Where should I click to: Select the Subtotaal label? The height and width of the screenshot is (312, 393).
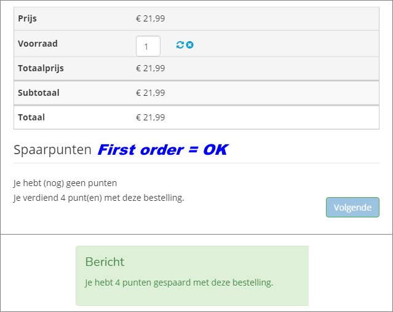click(x=39, y=93)
